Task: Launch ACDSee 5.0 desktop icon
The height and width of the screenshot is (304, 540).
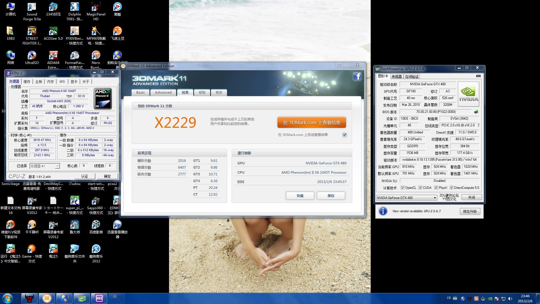Action: click(x=53, y=33)
